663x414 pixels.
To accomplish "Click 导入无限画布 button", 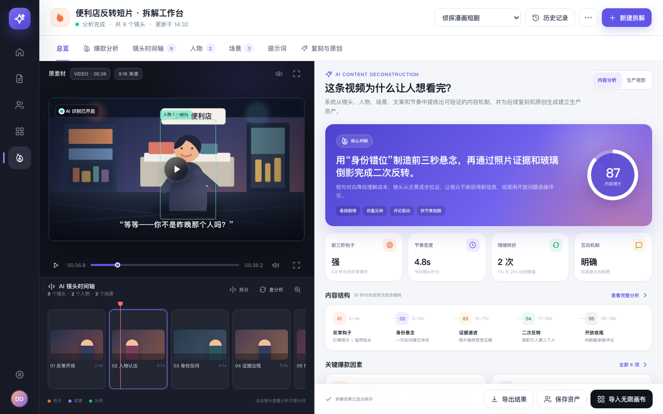I will point(622,399).
